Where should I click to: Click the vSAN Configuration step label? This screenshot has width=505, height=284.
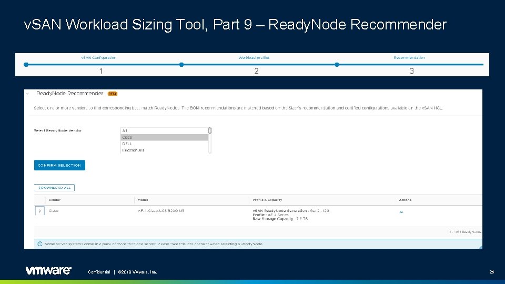tap(98, 58)
